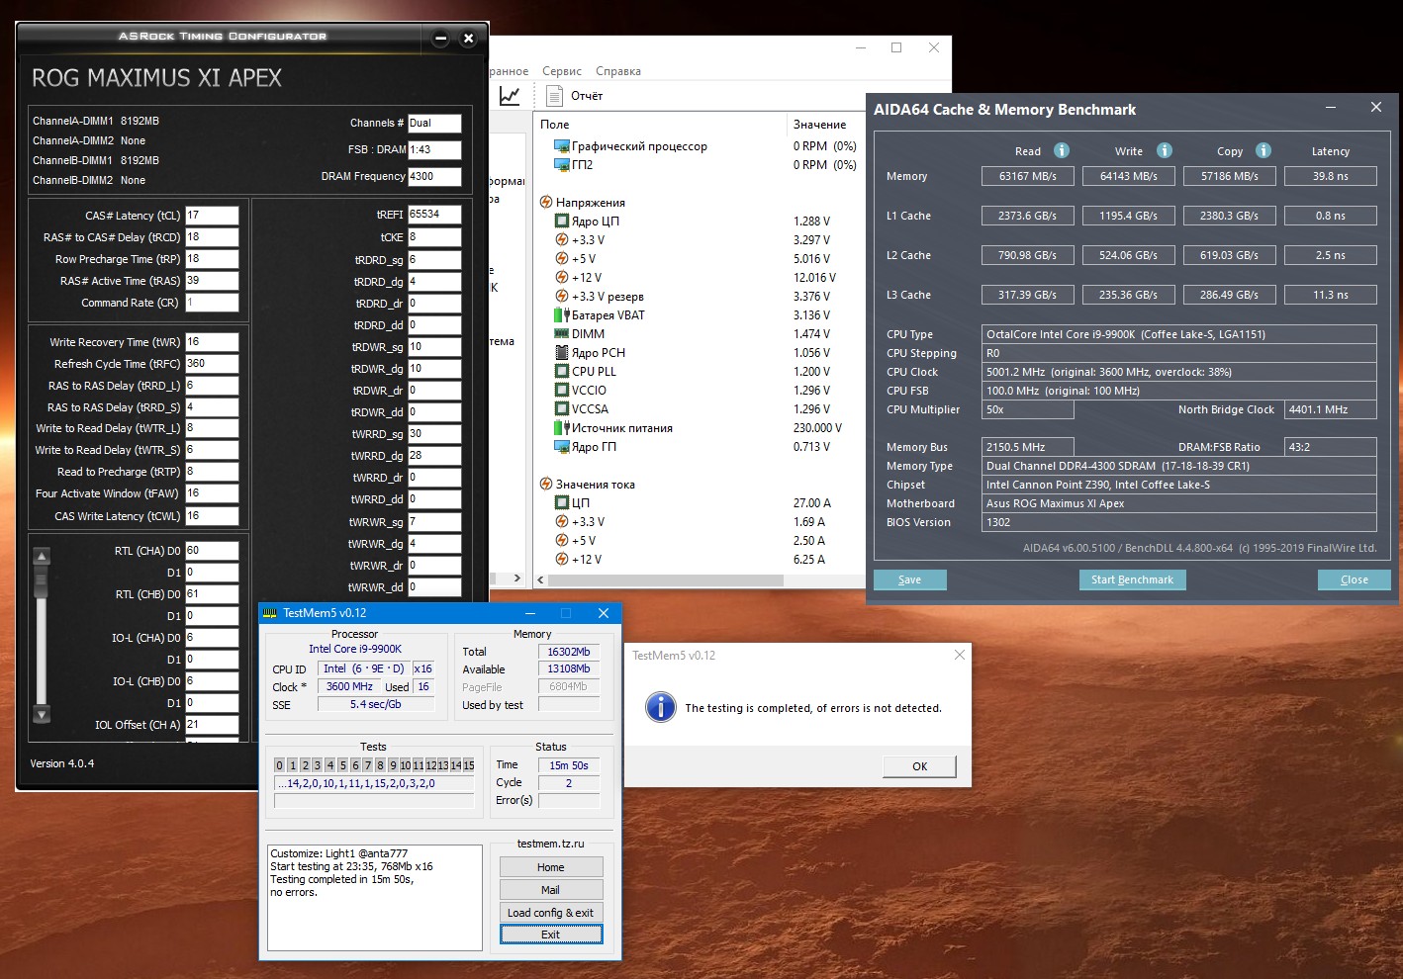Click the Refresh Cycle Time (tRFC) field

tap(212, 364)
